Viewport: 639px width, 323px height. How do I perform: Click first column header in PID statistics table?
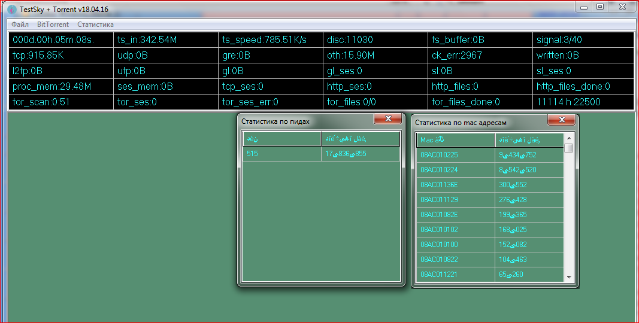pyautogui.click(x=281, y=139)
